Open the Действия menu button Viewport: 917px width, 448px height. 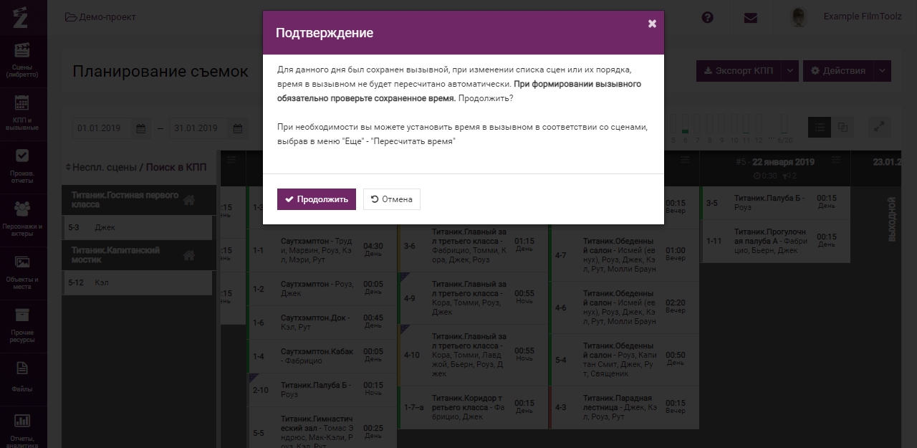tap(838, 70)
